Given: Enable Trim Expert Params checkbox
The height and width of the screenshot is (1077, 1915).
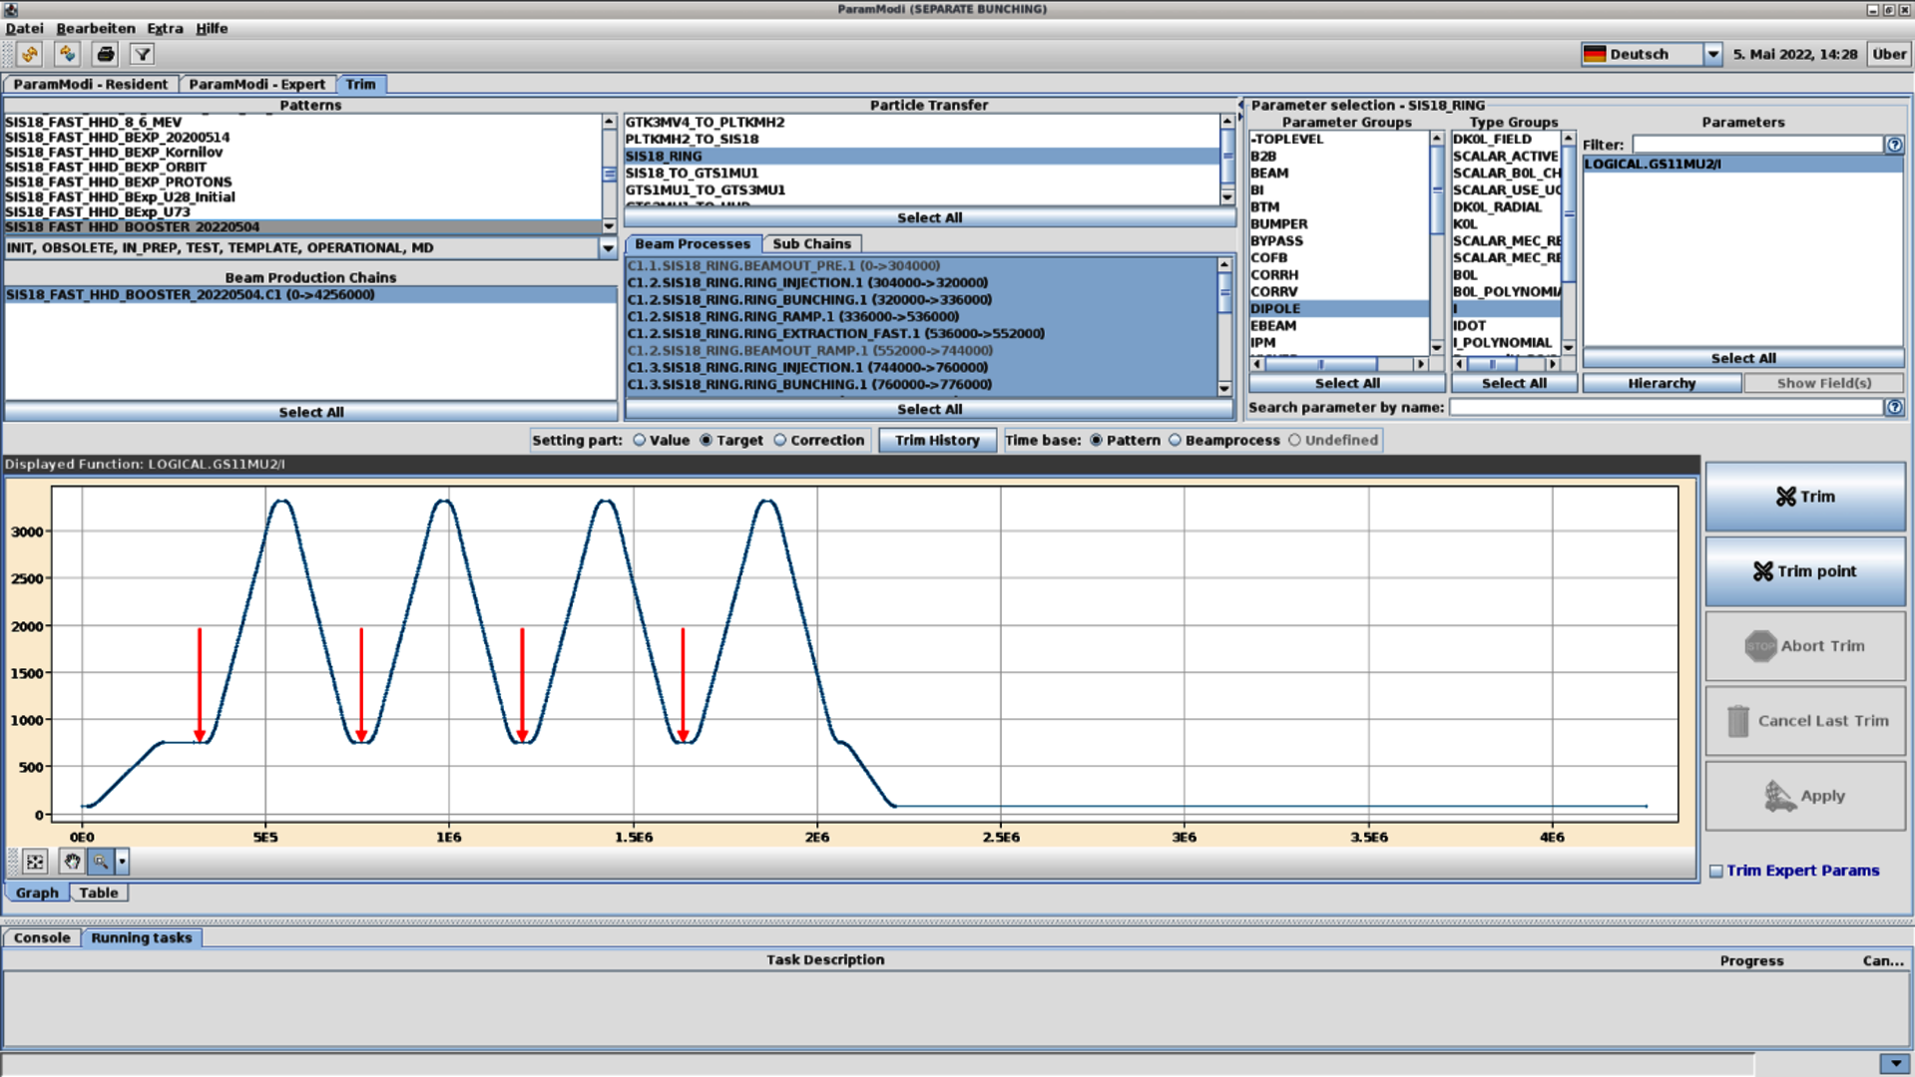Looking at the screenshot, I should [1715, 871].
